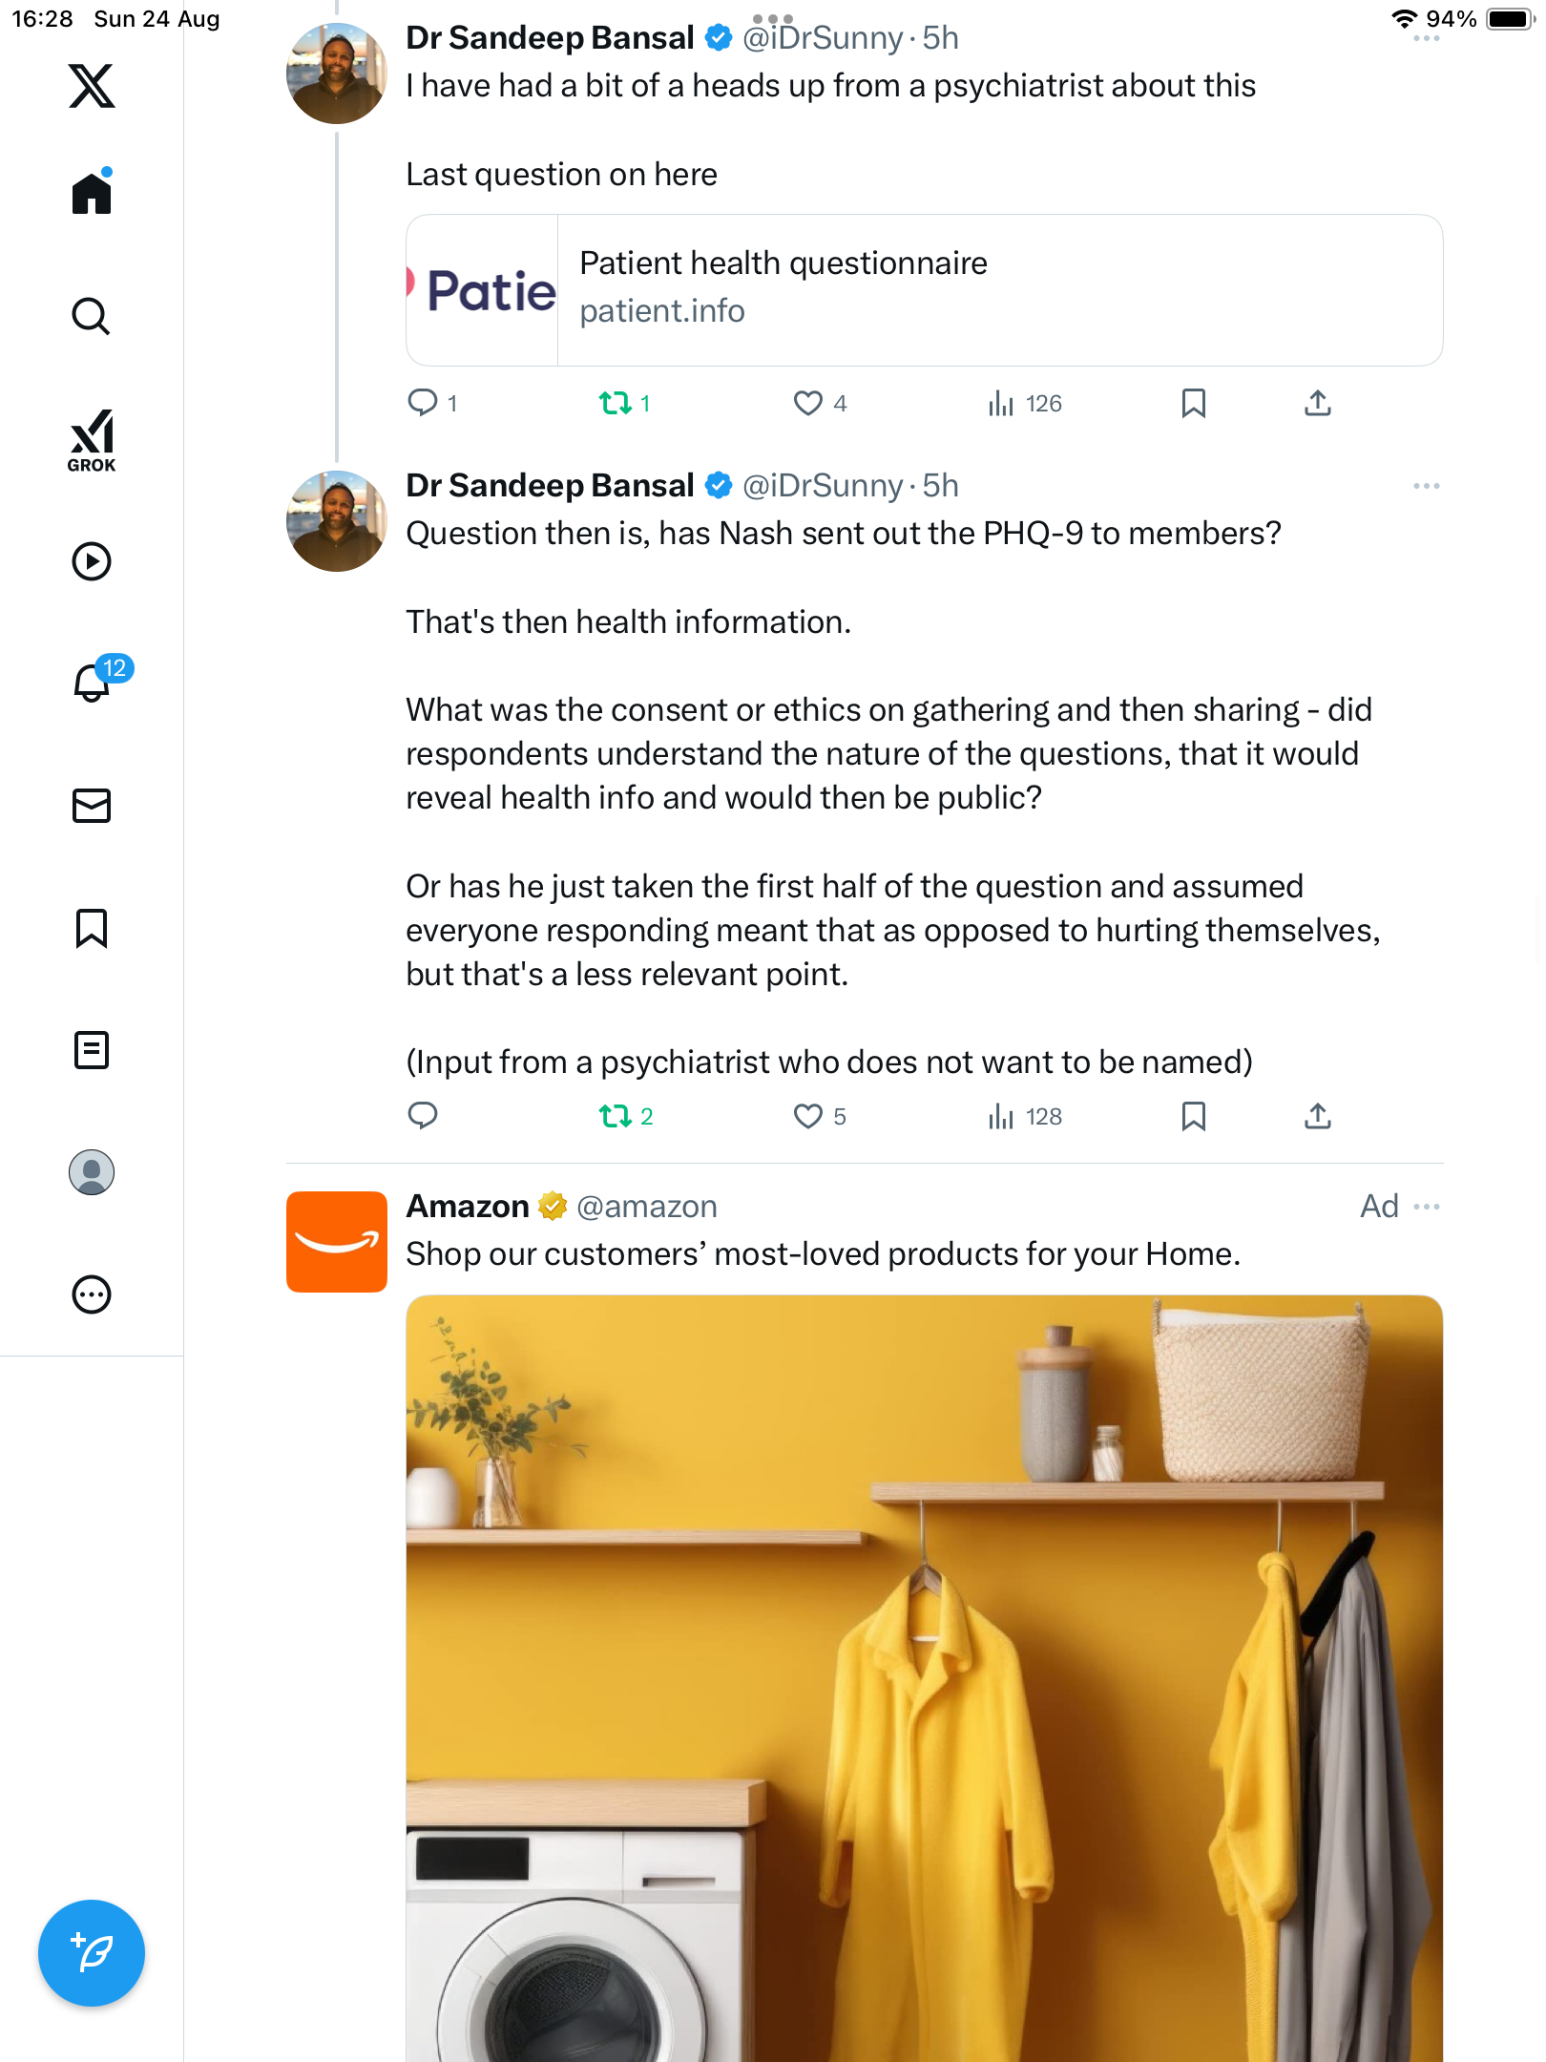Open more options on Amazon ad
1546x2062 pixels.
1426,1207
